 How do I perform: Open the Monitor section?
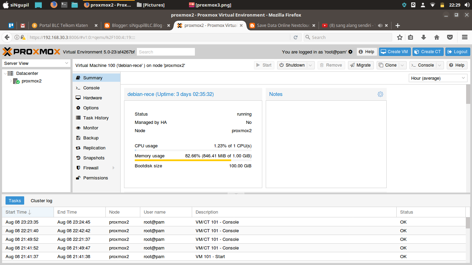coord(96,128)
